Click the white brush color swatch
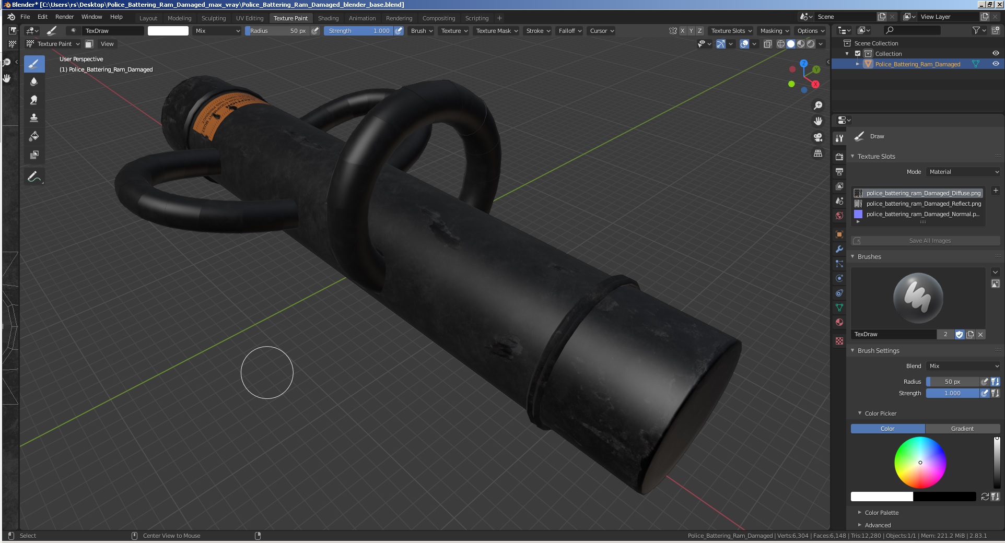Image resolution: width=1005 pixels, height=543 pixels. click(168, 31)
